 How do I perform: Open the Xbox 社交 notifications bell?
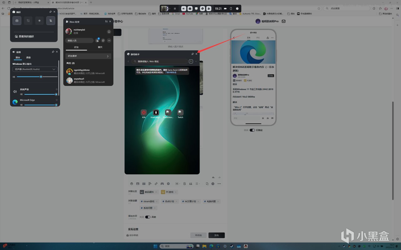tap(109, 32)
